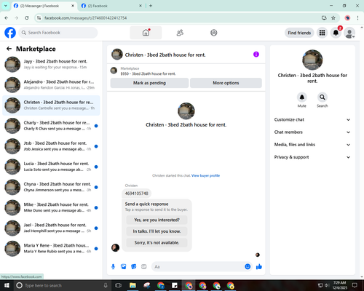
Task: Open Task View on taskbar
Action: coord(118,285)
